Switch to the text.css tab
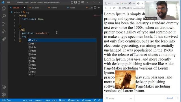This screenshot has width=181, height=102. 16,8
